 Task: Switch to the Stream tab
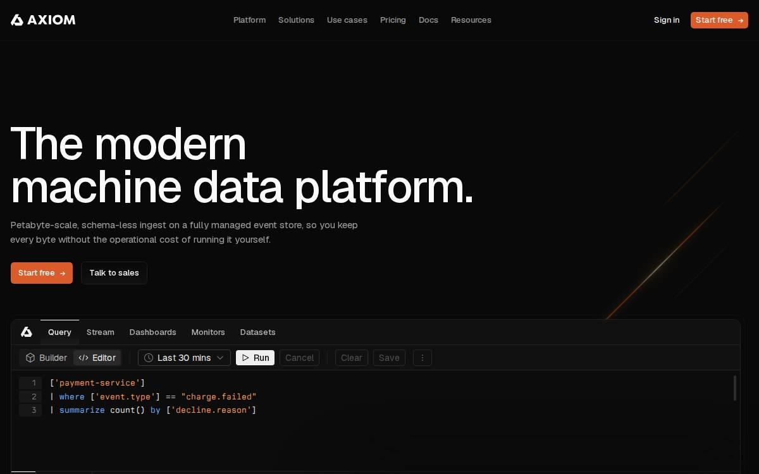point(101,332)
